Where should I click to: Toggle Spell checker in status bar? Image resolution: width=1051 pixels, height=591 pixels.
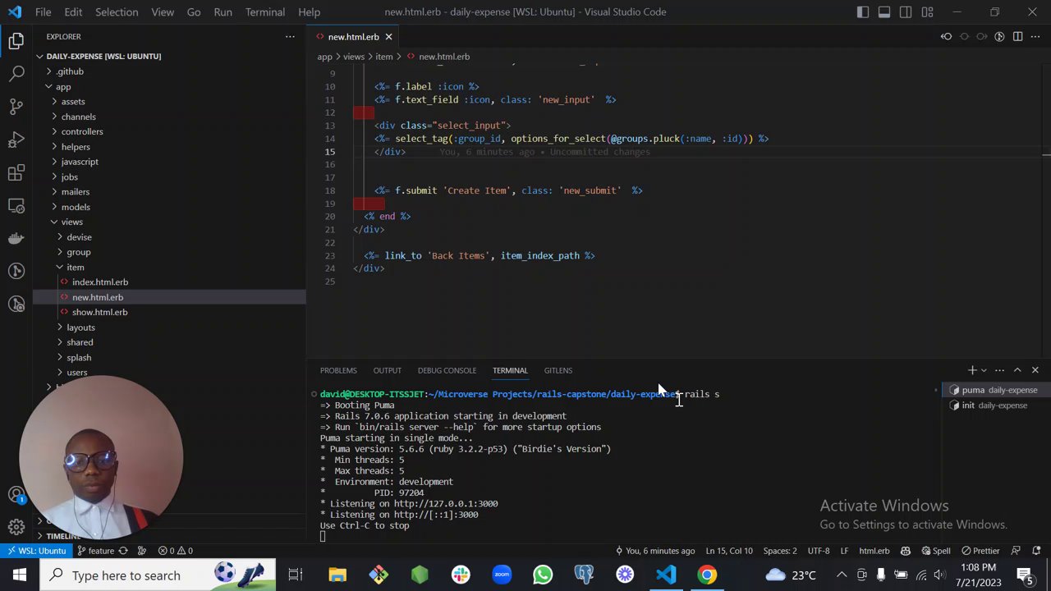936,551
